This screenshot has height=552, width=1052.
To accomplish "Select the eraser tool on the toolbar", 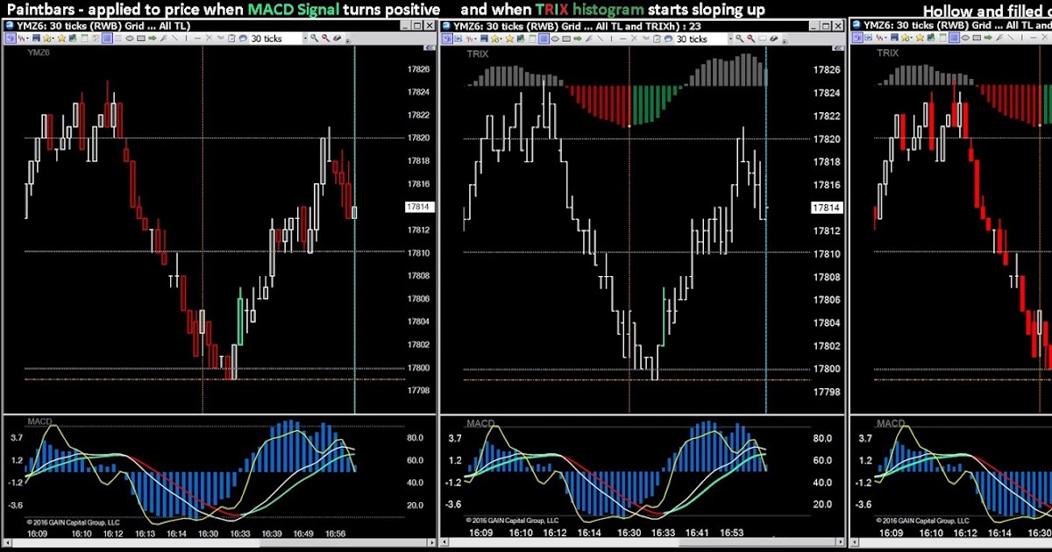I will (338, 39).
